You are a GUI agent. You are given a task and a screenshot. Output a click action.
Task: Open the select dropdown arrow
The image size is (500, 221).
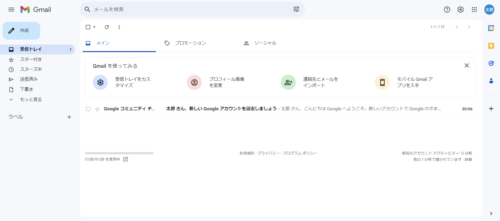94,27
